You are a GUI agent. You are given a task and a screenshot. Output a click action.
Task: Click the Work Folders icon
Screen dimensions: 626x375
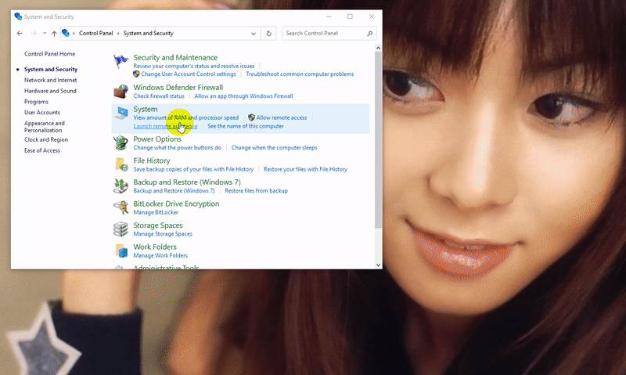tap(121, 251)
